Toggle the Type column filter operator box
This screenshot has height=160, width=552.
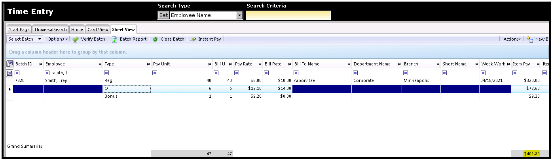tap(106, 73)
